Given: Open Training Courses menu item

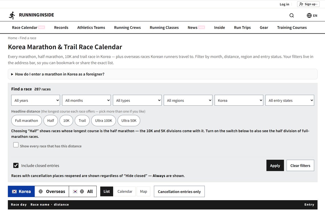Looking at the screenshot, I should 292,28.
